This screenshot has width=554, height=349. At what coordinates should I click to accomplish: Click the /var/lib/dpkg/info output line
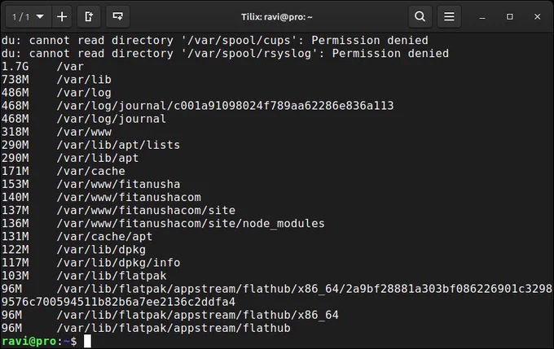[90, 263]
